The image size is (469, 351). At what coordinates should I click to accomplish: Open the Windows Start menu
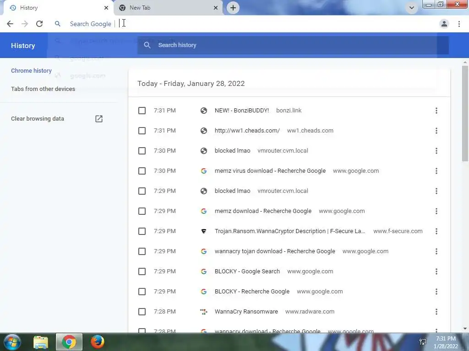[x=12, y=342]
